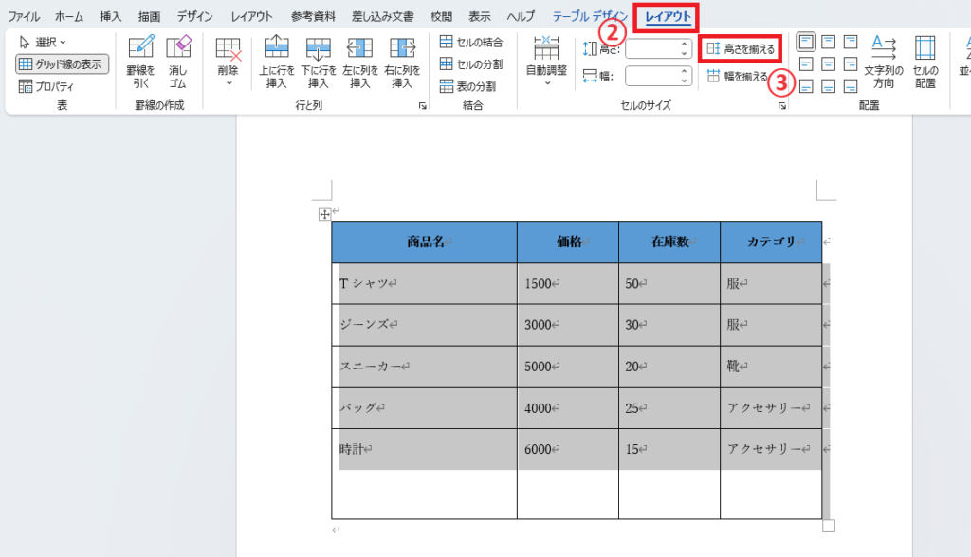The image size is (971, 557).
Task: Select the 消しゴム eraser tool
Action: coord(178,62)
